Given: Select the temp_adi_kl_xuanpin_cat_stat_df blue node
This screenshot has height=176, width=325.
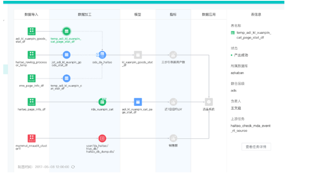Looking at the screenshot, I should [x=66, y=78].
